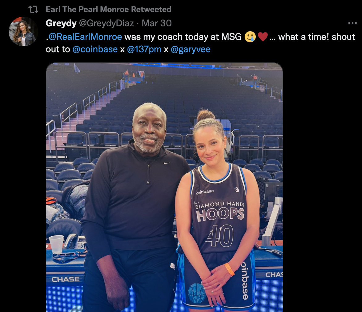This screenshot has width=362, height=312.
Task: Click the CHASE sign on the left
Action: pyautogui.click(x=65, y=279)
